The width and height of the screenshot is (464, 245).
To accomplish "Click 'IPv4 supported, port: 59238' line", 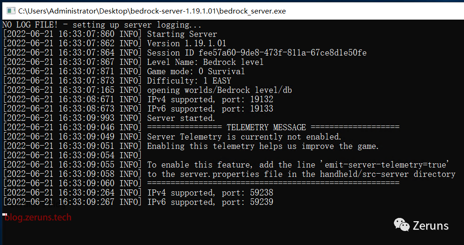I will [138, 193].
